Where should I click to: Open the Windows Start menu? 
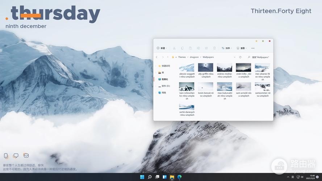click(142, 177)
